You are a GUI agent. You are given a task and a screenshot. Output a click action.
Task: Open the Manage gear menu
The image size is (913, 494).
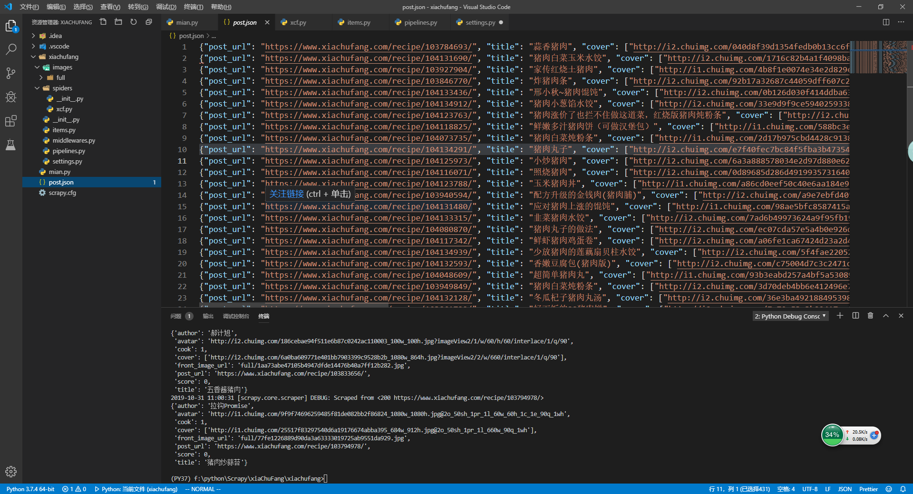11,472
